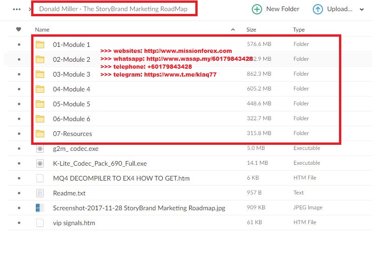Click the 957 B size value
The width and height of the screenshot is (372, 259).
(x=254, y=193)
